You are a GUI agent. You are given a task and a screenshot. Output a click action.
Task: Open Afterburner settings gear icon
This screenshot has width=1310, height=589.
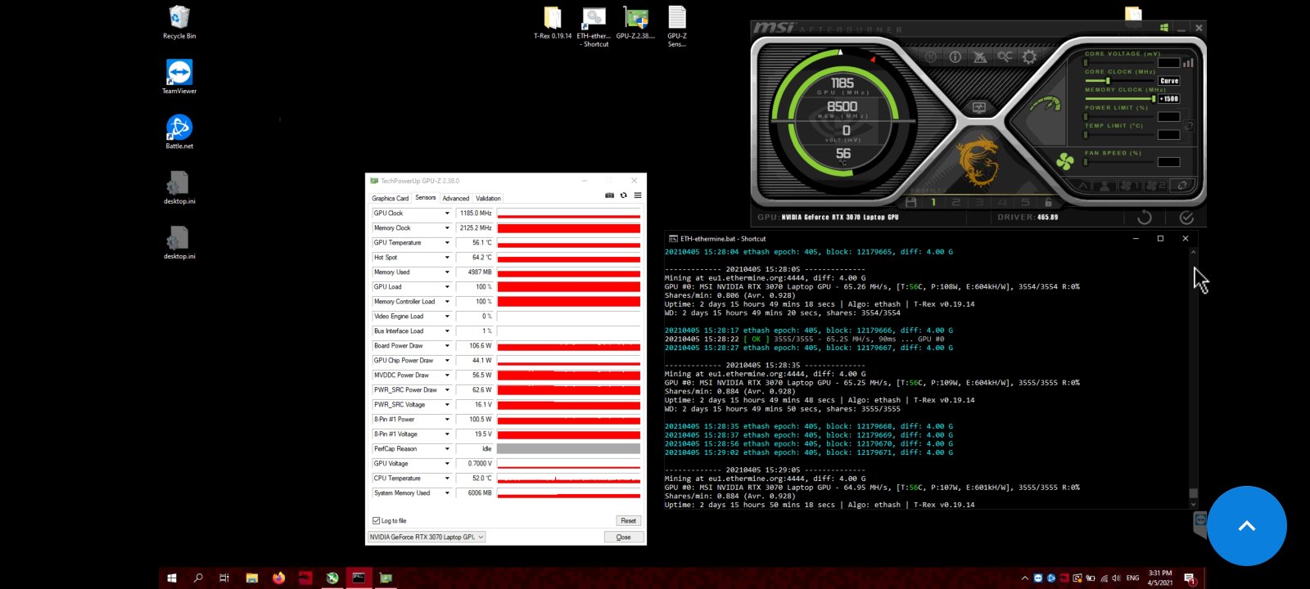click(1029, 56)
